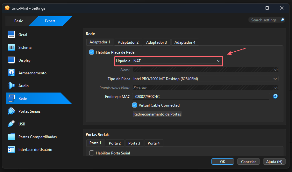Confirm settings with OK button
This screenshot has width=292, height=172.
tap(223, 161)
